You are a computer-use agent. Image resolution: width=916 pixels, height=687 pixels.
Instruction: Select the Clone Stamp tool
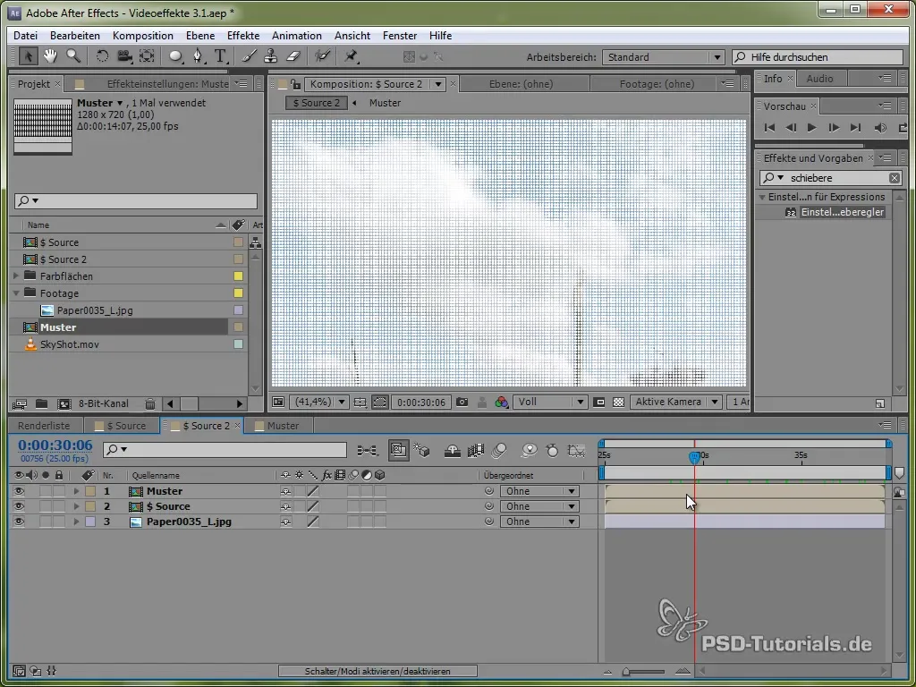tap(270, 56)
